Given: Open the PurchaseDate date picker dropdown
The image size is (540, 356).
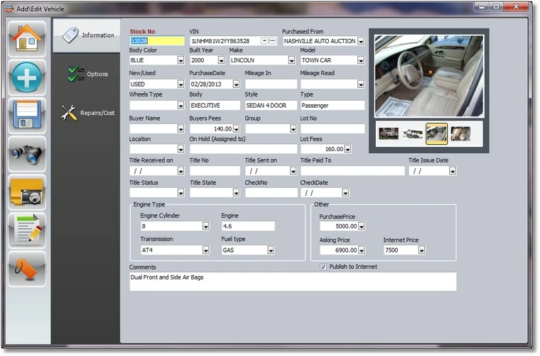Looking at the screenshot, I should tap(236, 84).
